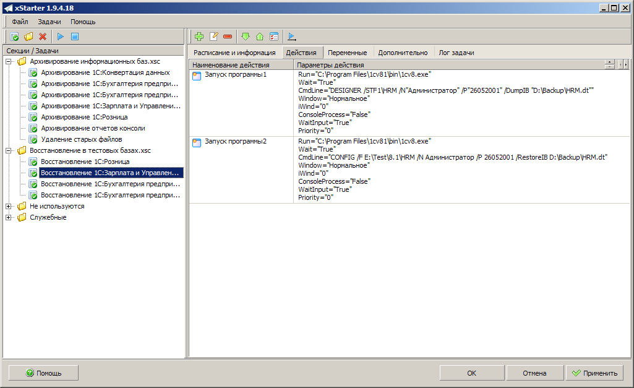
Task: Expand the Служебные section
Action: click(8, 217)
